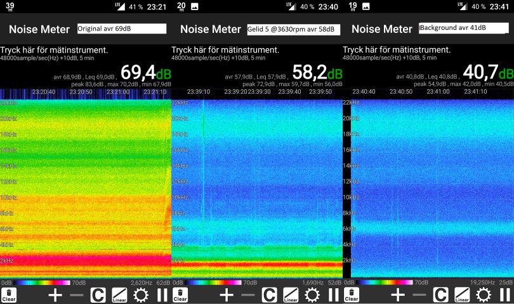
Task: Tap the 23:41:10 time marker
Action: (x=476, y=92)
